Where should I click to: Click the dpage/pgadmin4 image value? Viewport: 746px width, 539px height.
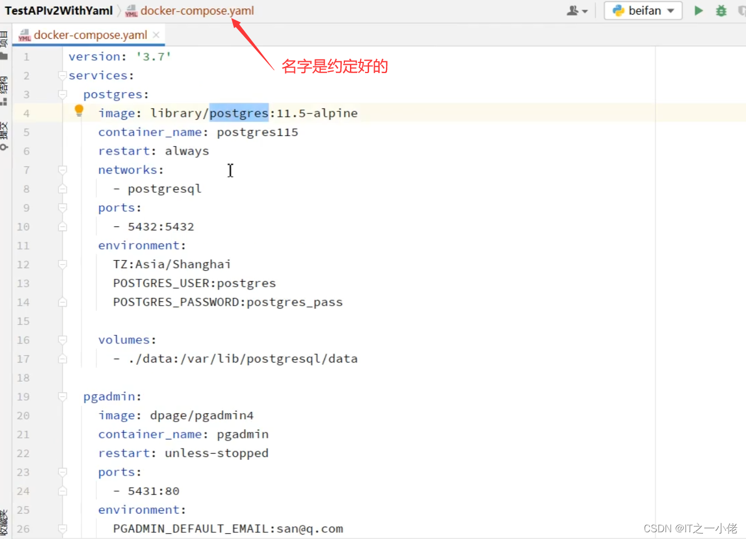[x=202, y=415]
